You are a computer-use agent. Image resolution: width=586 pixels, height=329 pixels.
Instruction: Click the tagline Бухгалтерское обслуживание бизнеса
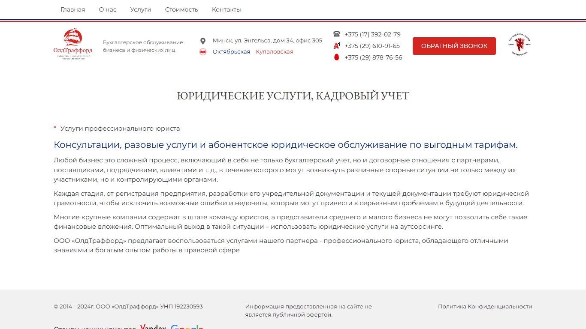point(143,46)
